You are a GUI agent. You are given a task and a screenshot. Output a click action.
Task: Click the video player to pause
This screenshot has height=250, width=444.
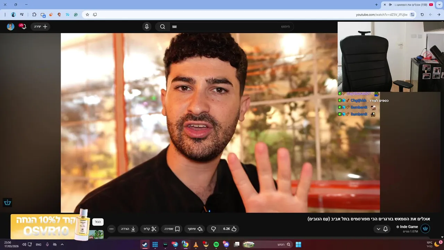pos(220,123)
